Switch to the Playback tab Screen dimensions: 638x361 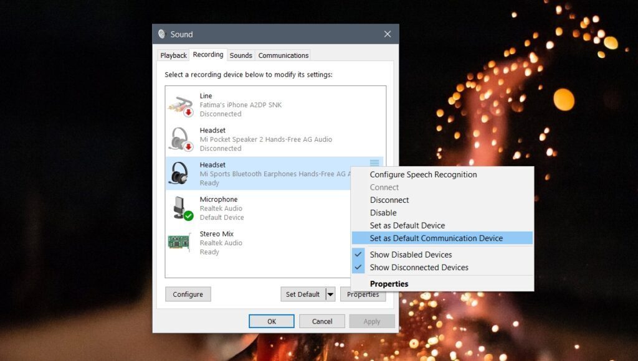click(x=173, y=55)
